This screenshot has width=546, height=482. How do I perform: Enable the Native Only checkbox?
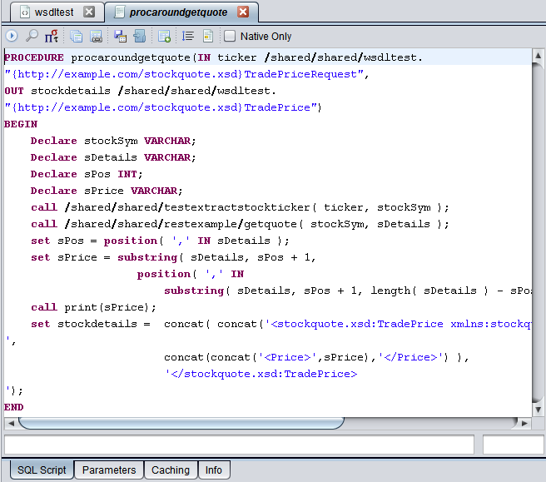coord(230,37)
